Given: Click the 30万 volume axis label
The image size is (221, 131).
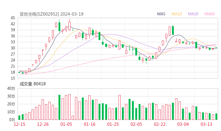Looking at the screenshot, I should point(11,96).
